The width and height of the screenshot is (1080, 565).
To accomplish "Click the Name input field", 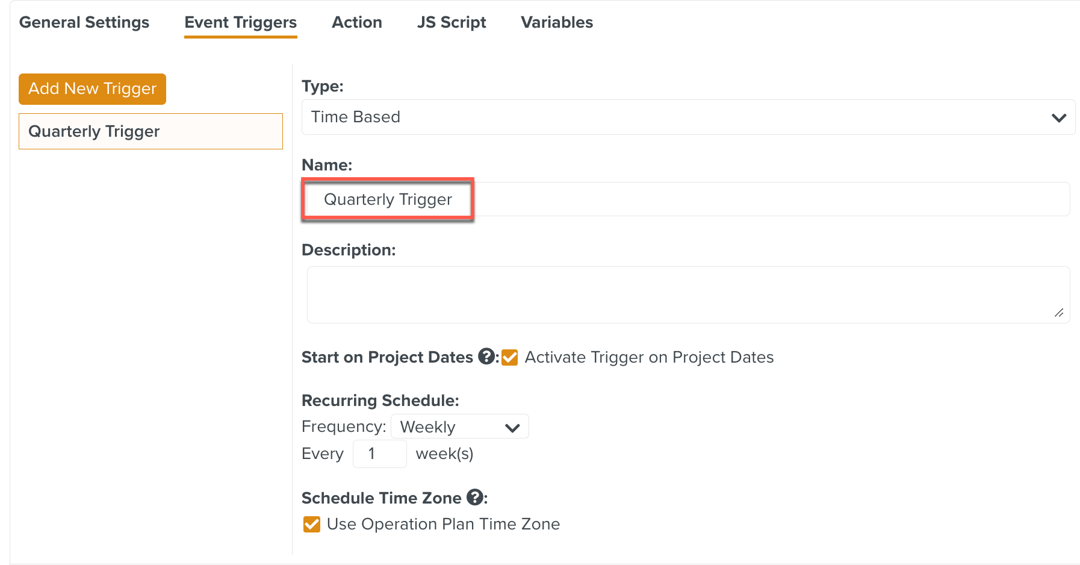I will pyautogui.click(x=686, y=199).
